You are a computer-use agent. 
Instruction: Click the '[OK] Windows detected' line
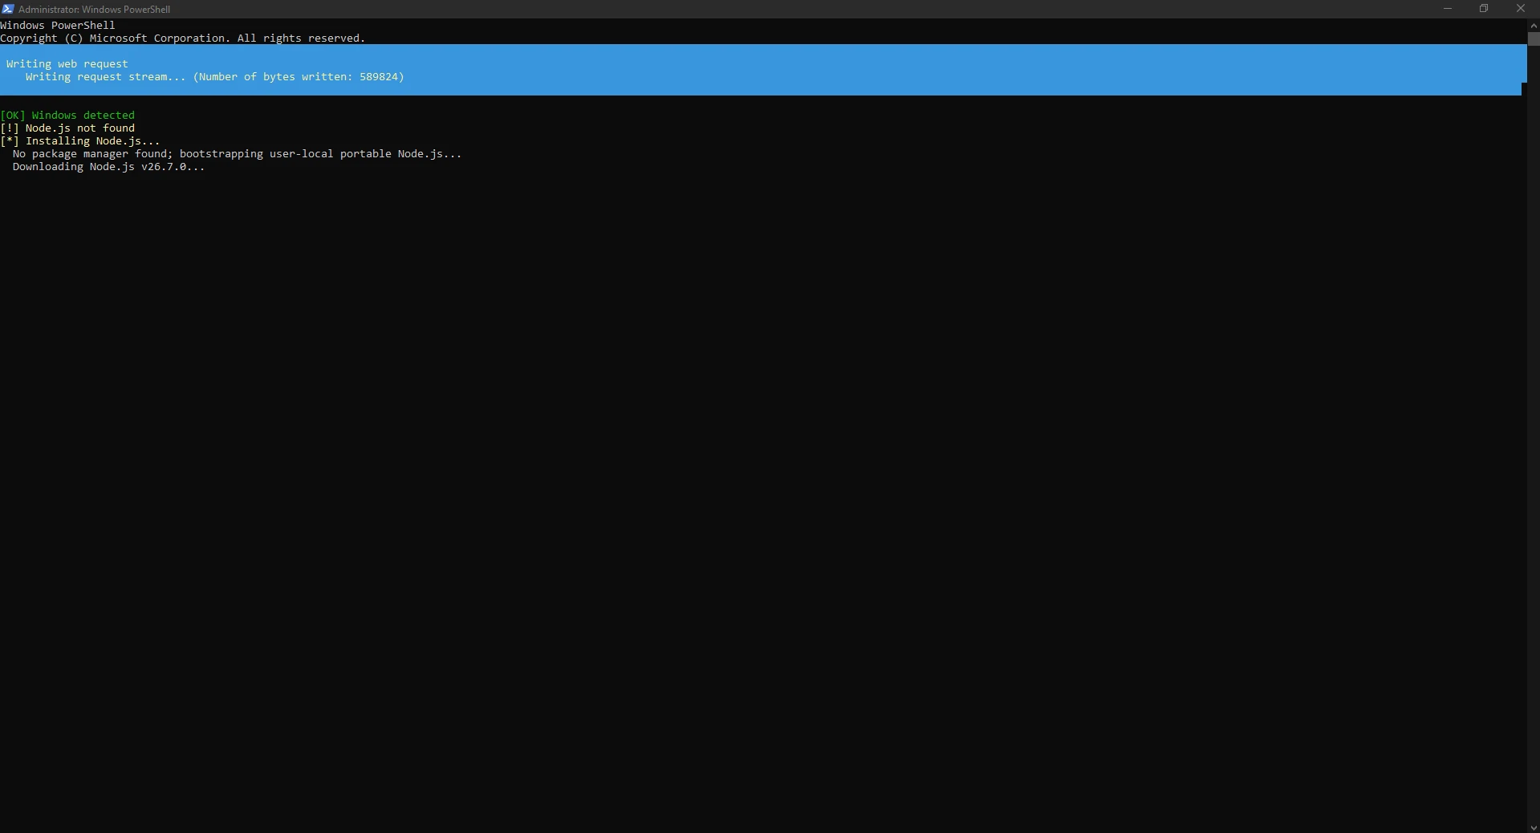67,116
